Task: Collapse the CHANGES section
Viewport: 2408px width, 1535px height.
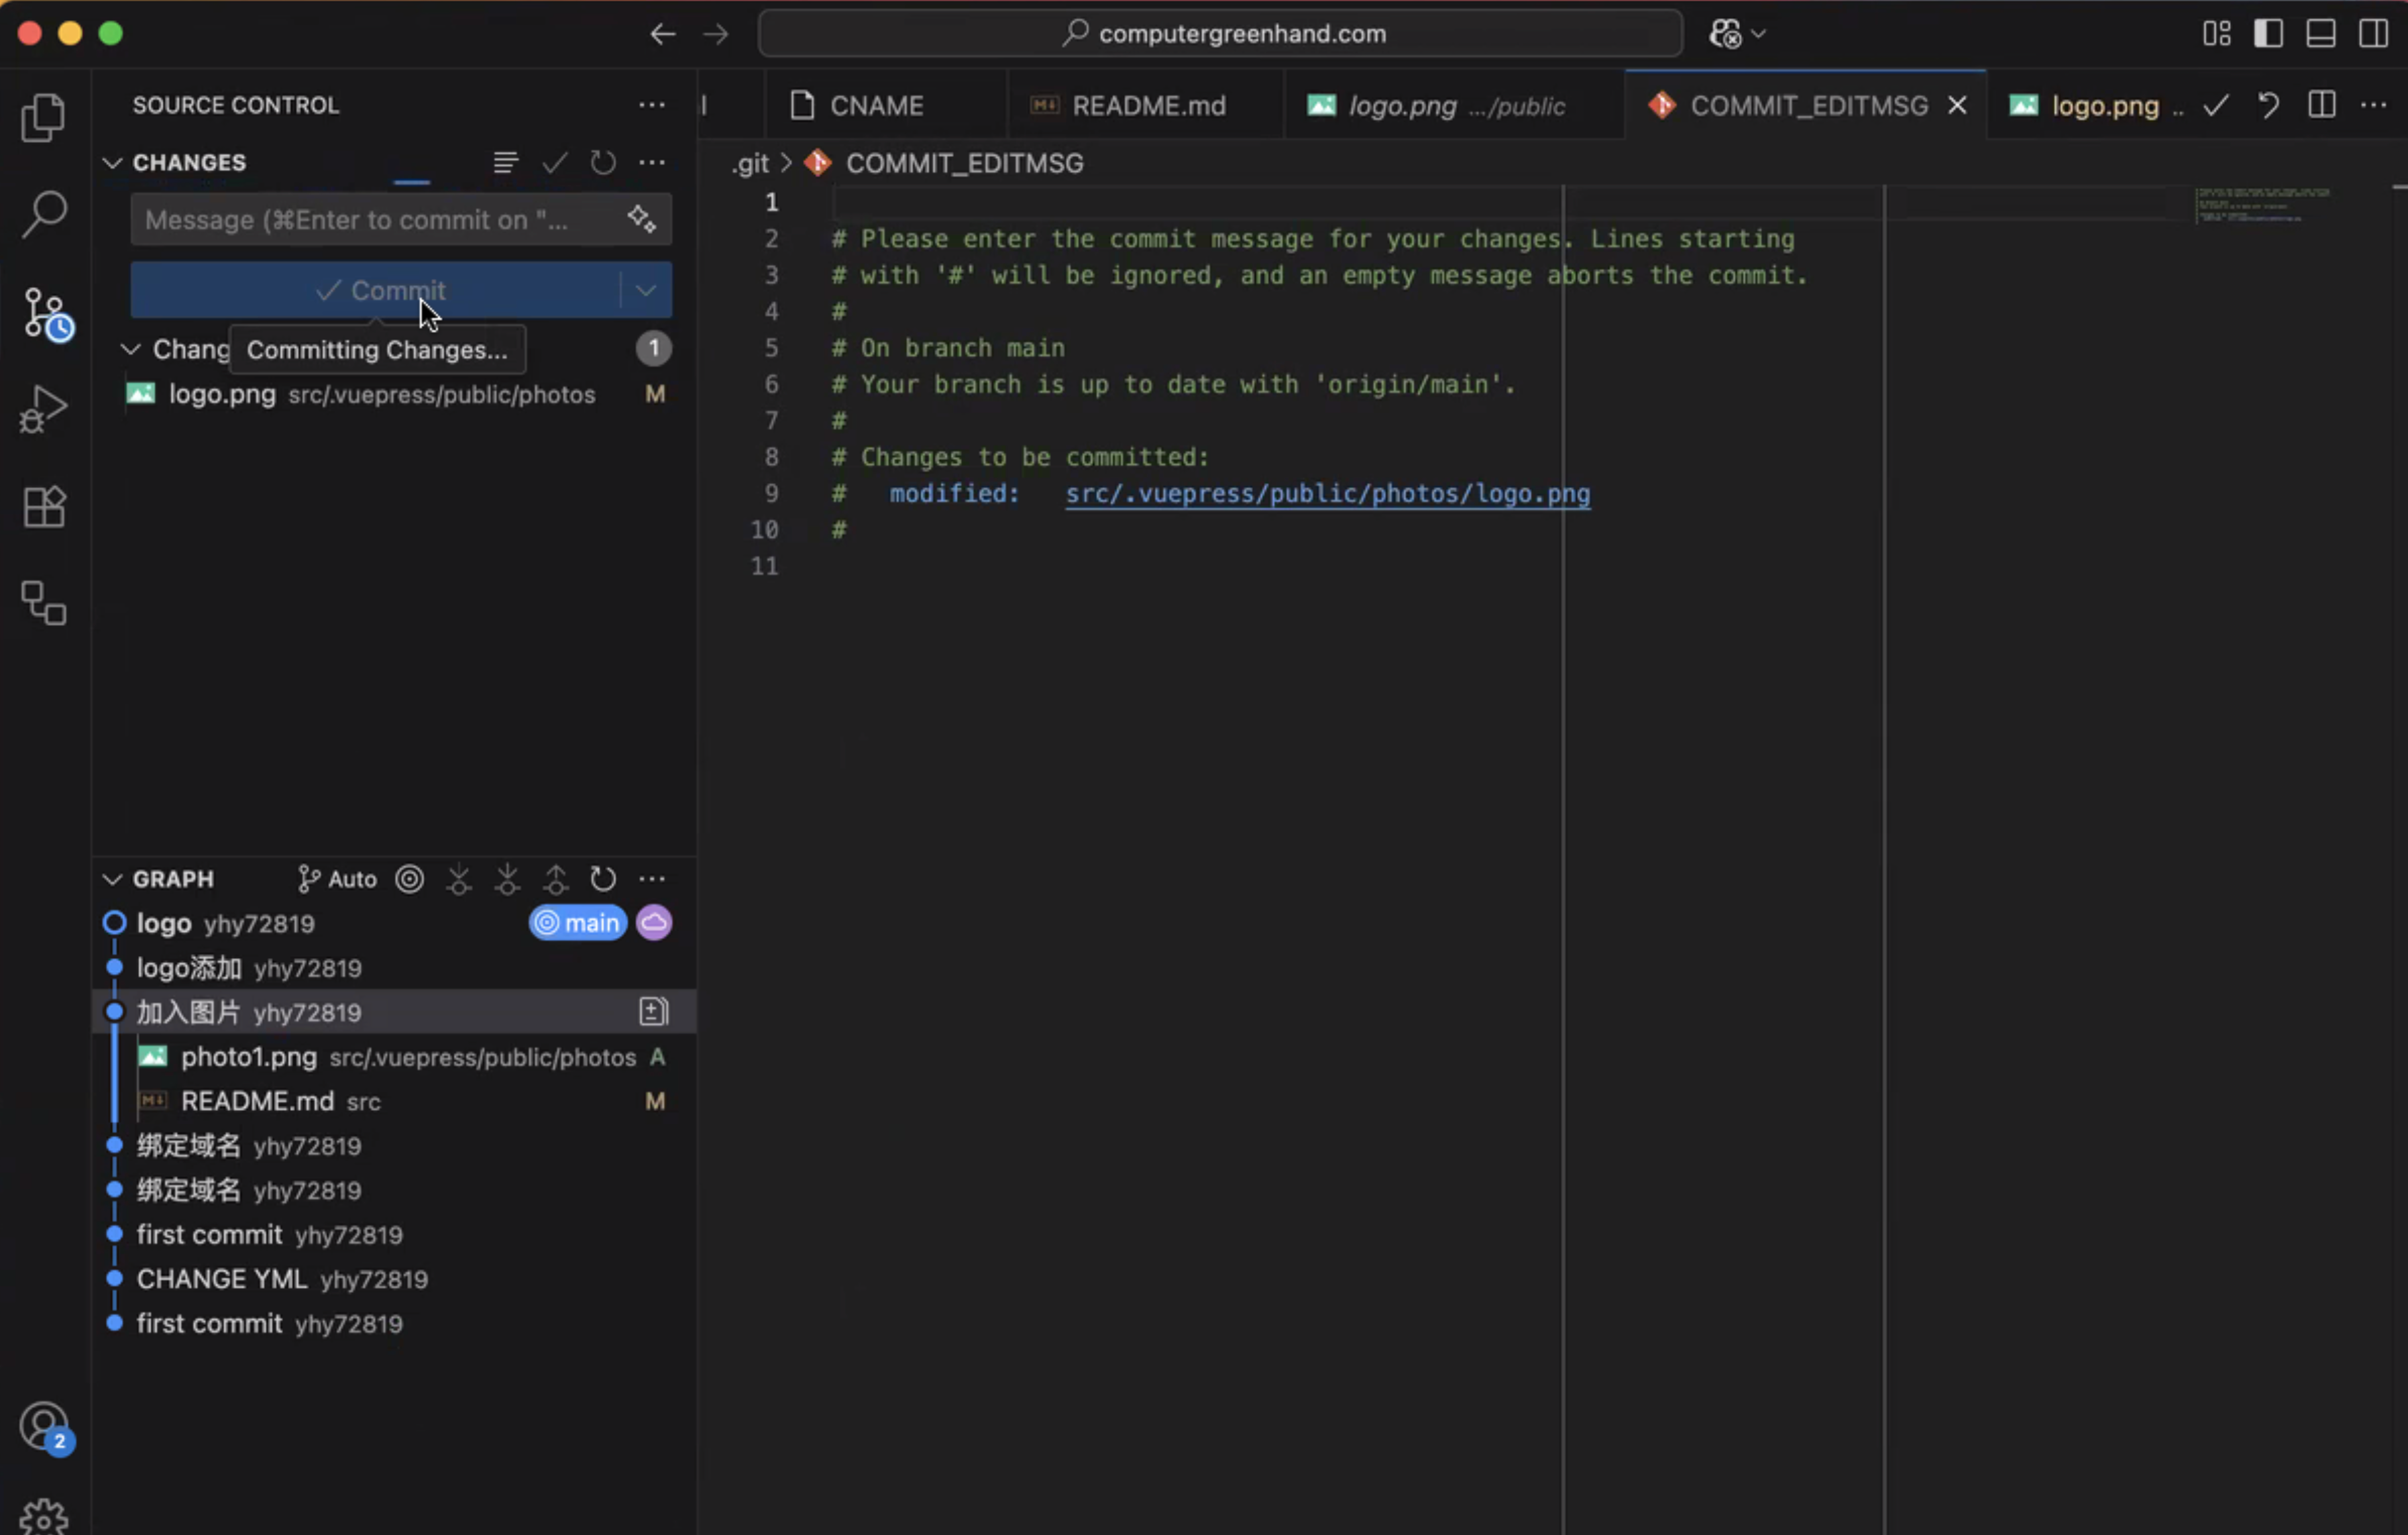Action: 112,162
